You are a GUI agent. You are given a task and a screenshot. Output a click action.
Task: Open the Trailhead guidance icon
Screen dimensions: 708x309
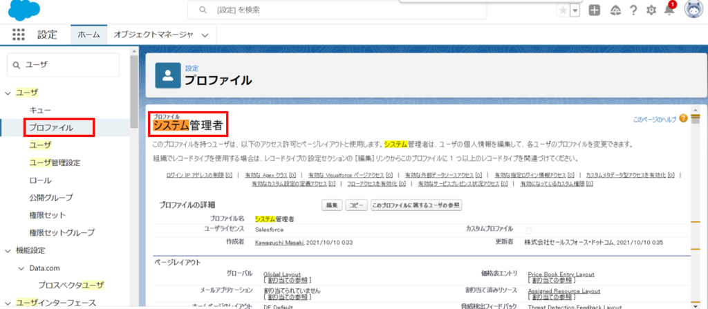615,10
